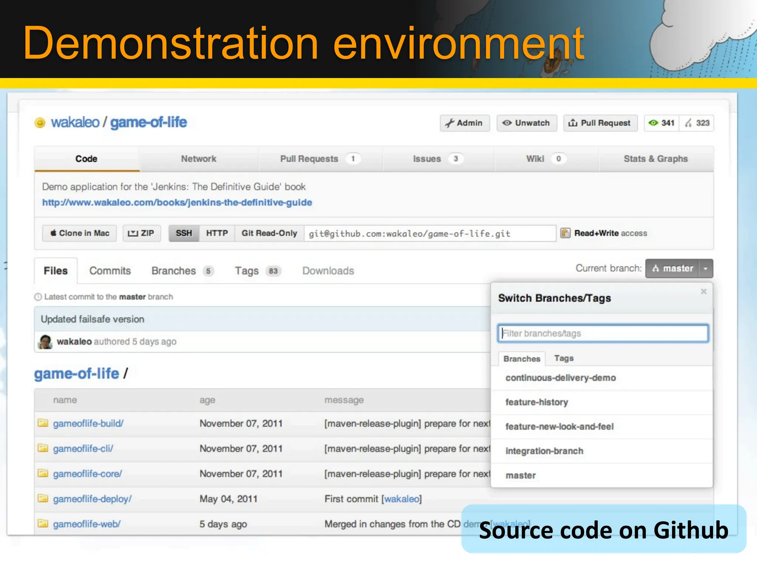Select the HTTP protocol option

click(x=217, y=233)
